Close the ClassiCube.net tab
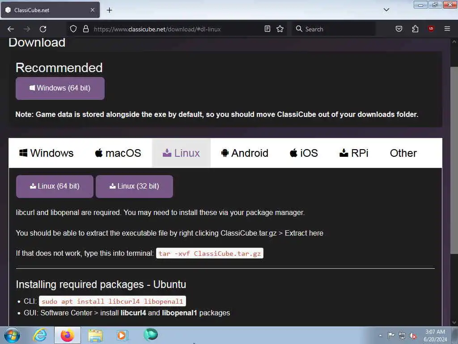This screenshot has height=344, width=458. [x=92, y=10]
